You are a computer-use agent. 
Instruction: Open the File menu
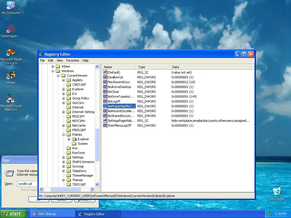point(42,60)
